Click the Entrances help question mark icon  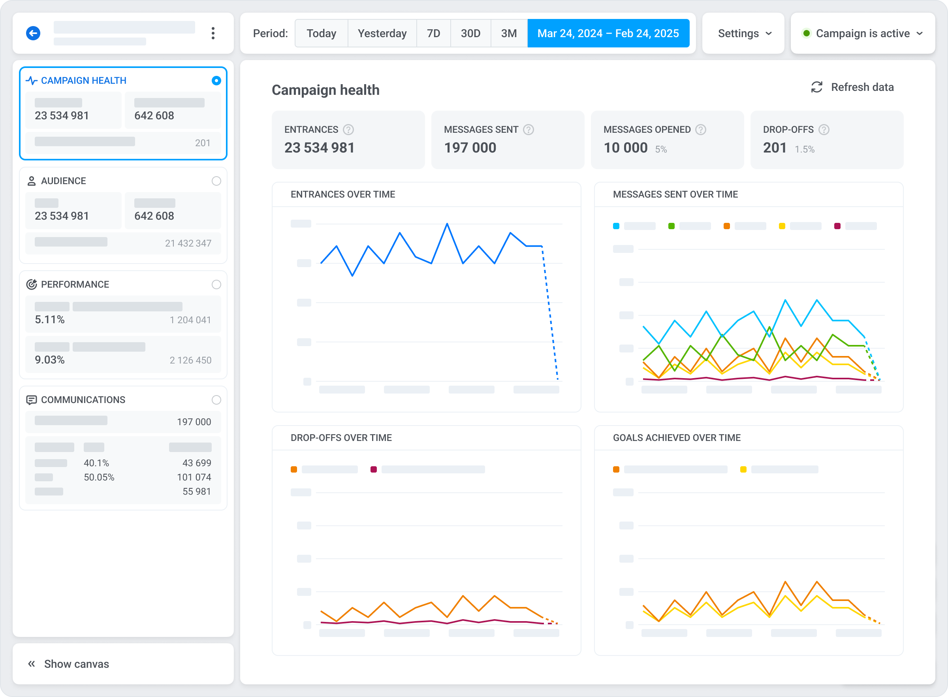point(348,130)
